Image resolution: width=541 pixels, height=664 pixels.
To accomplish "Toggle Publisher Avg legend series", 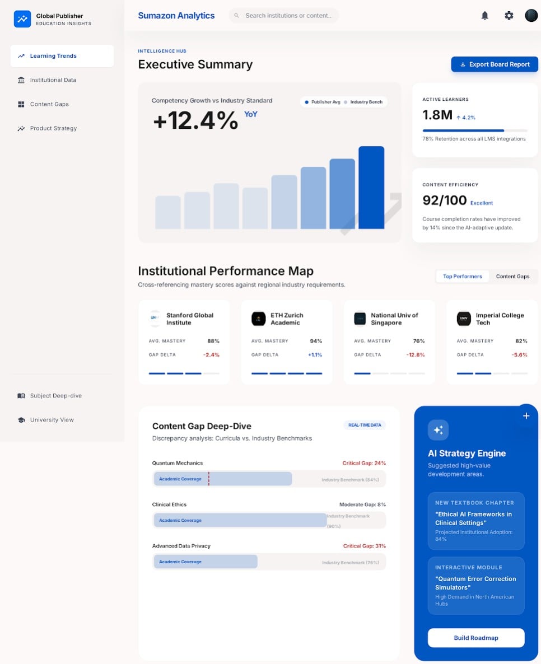I will coord(321,102).
